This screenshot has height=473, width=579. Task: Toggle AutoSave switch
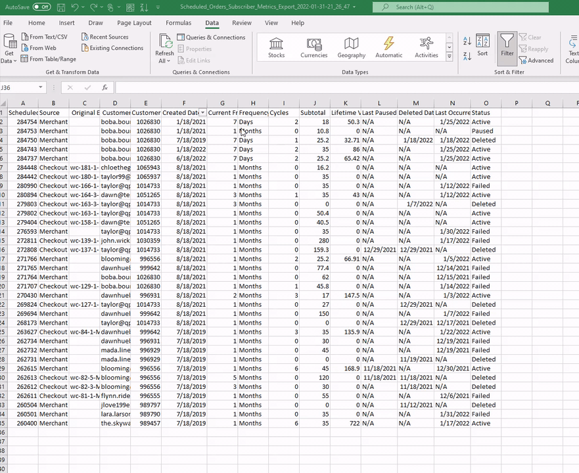point(41,7)
